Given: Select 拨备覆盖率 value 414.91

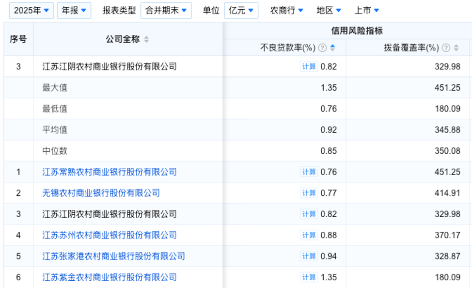Looking at the screenshot, I should click(447, 193).
